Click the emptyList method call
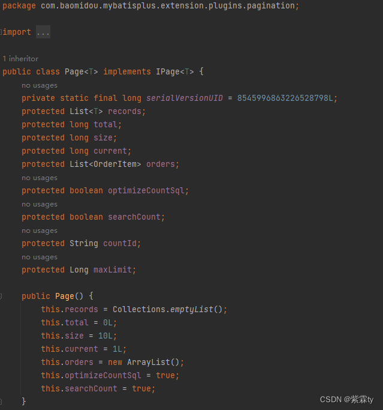Image resolution: width=383 pixels, height=410 pixels. (x=191, y=310)
